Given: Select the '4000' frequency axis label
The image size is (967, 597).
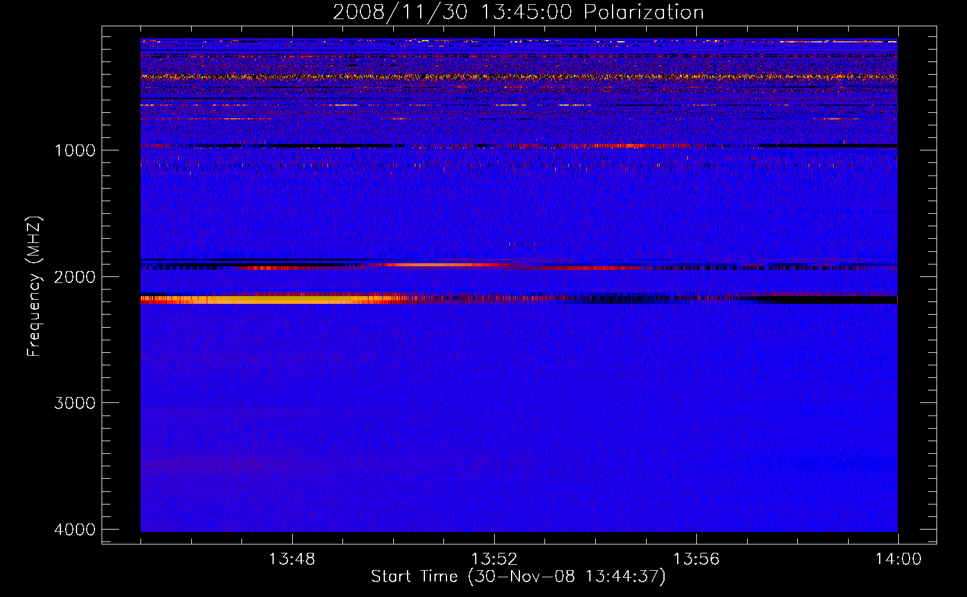Looking at the screenshot, I should tap(75, 530).
